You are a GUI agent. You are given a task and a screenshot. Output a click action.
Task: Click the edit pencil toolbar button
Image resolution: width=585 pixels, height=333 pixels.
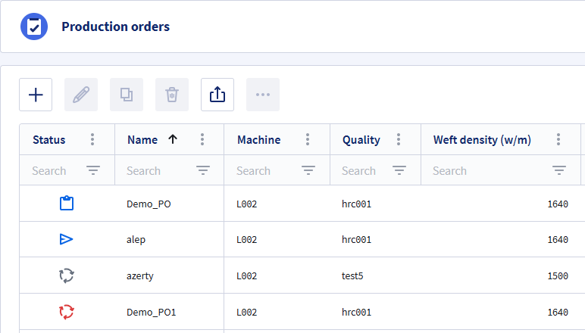pos(81,95)
